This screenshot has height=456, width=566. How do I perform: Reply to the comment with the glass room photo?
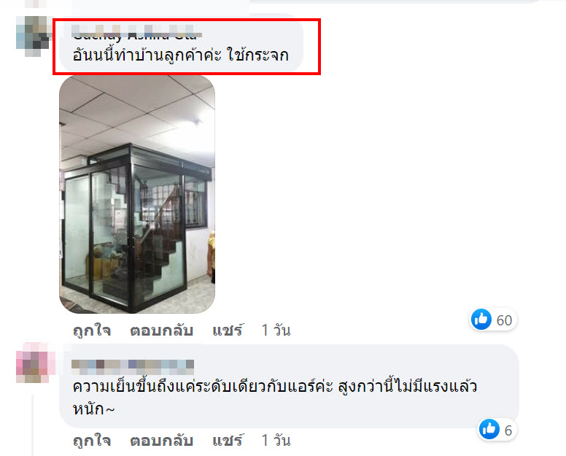[x=161, y=331]
